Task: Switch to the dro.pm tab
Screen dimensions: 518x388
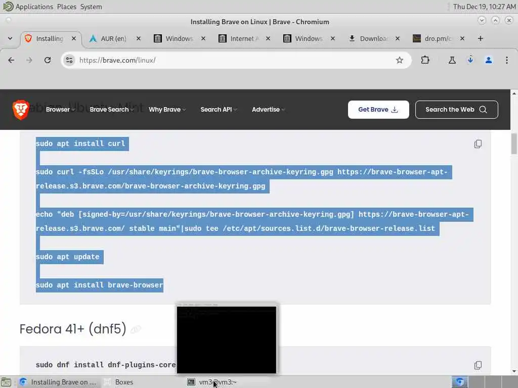Action: click(437, 38)
